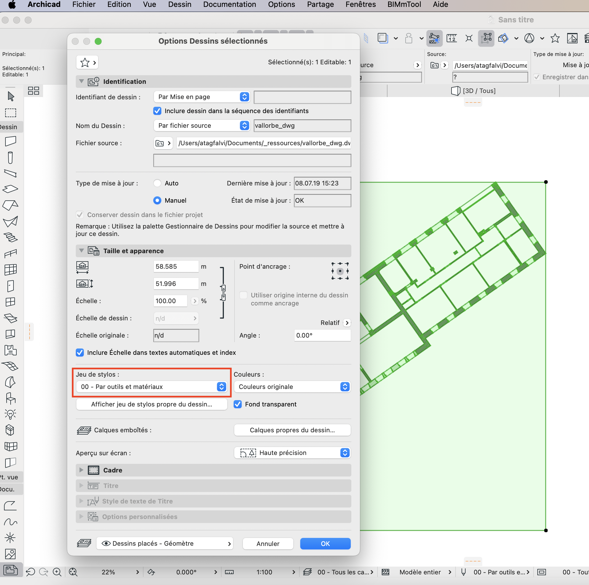589x585 pixels.
Task: Collapse the Identification section
Action: [82, 82]
